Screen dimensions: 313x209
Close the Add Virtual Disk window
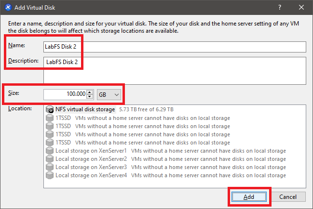[x=301, y=7]
